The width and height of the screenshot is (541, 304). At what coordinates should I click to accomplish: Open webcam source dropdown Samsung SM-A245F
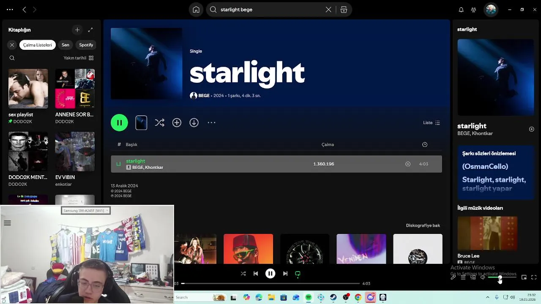click(x=86, y=211)
